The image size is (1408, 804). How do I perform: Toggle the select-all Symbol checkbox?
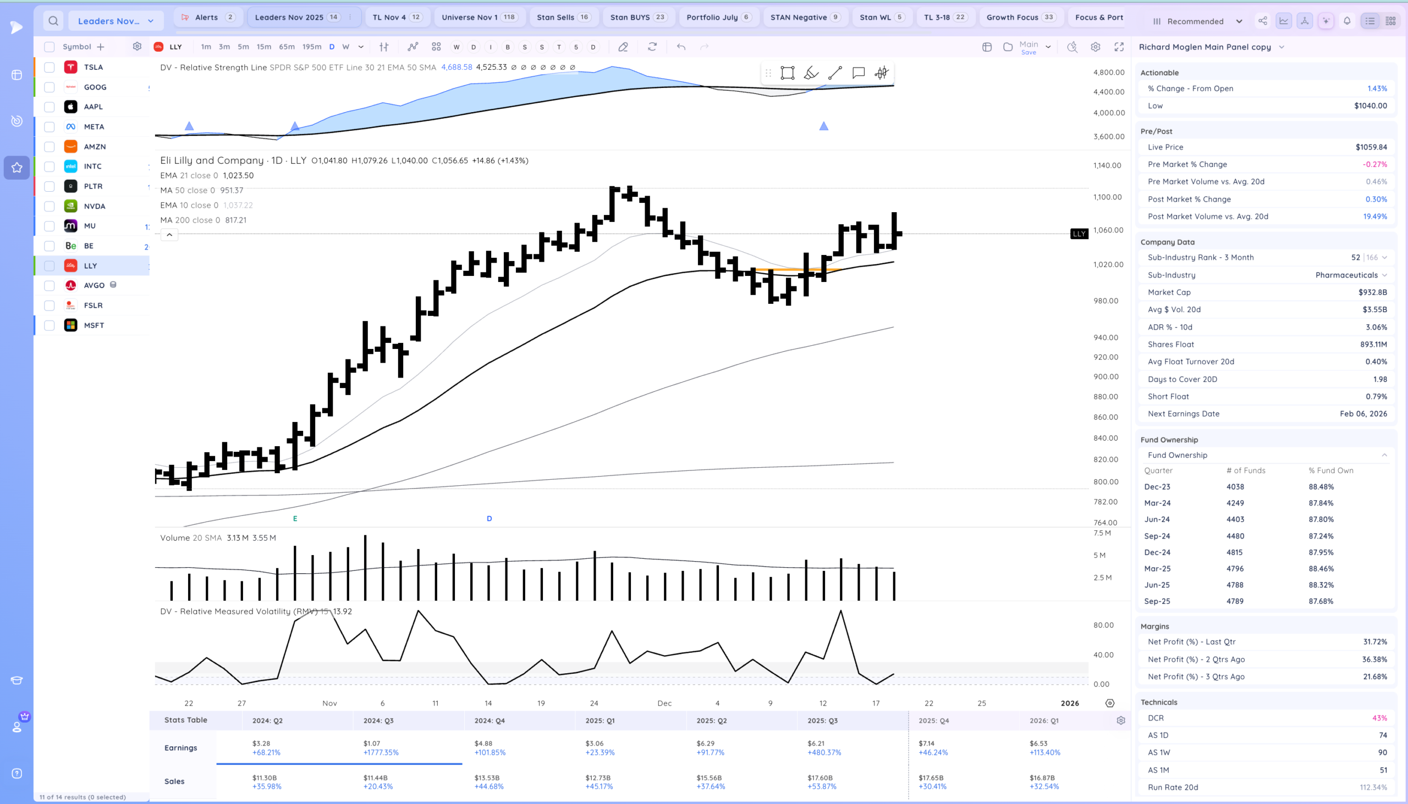coord(49,47)
